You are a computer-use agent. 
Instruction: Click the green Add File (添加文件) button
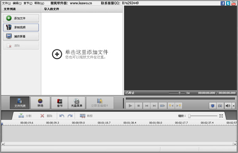point(21,18)
